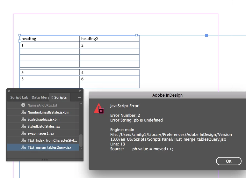Click the top-right handle of the table frame
The height and width of the screenshot is (178, 246).
tap(136, 35)
